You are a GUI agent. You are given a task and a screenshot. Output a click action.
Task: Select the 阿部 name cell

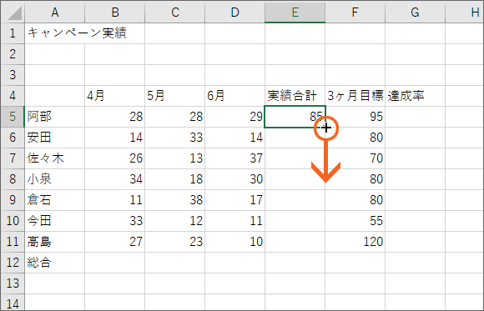point(54,117)
